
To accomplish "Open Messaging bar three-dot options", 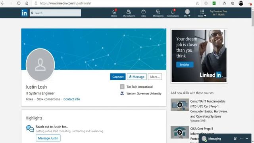I will 241,139.
